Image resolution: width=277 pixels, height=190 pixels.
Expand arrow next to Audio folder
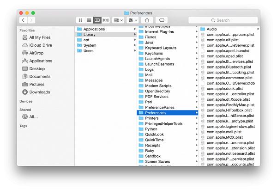click(x=258, y=29)
